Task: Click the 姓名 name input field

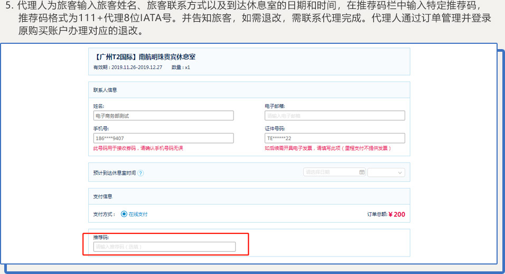Action: [x=163, y=116]
